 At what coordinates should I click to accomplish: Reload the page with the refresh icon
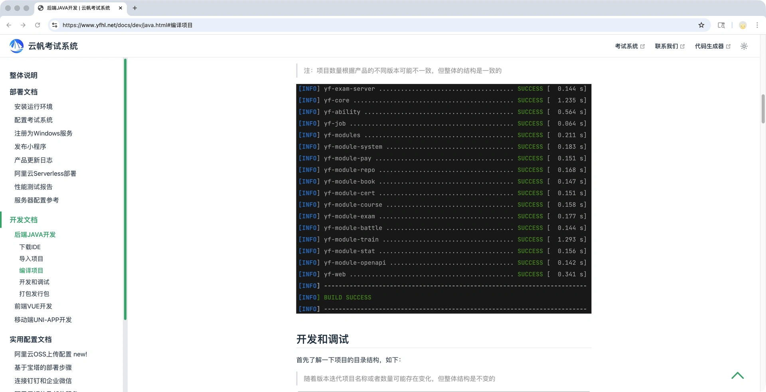(38, 25)
